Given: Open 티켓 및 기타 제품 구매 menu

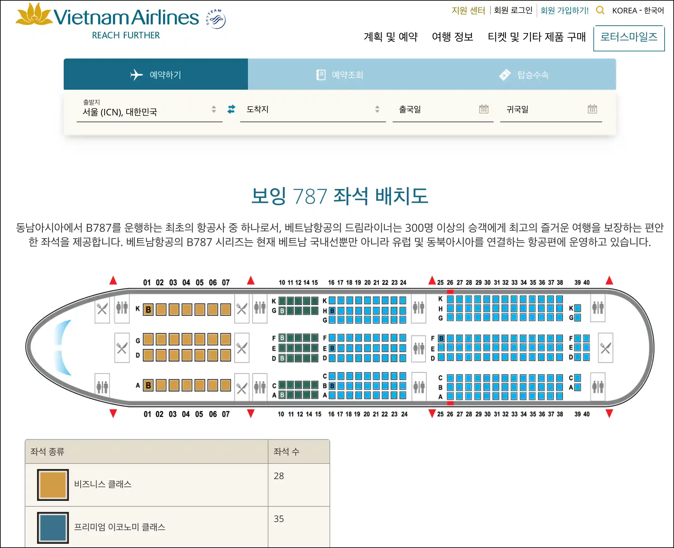Looking at the screenshot, I should coord(537,37).
